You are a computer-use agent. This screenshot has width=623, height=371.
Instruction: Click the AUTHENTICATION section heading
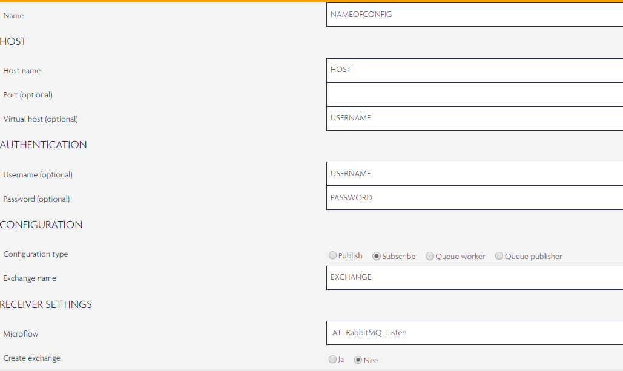click(x=44, y=145)
